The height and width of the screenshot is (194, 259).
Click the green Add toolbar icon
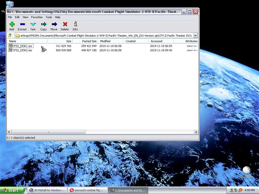[12, 25]
